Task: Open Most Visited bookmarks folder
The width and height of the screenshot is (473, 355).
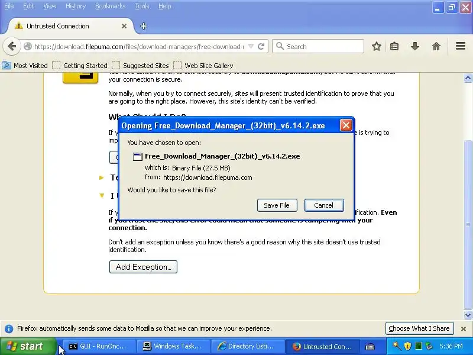Action: (x=25, y=66)
